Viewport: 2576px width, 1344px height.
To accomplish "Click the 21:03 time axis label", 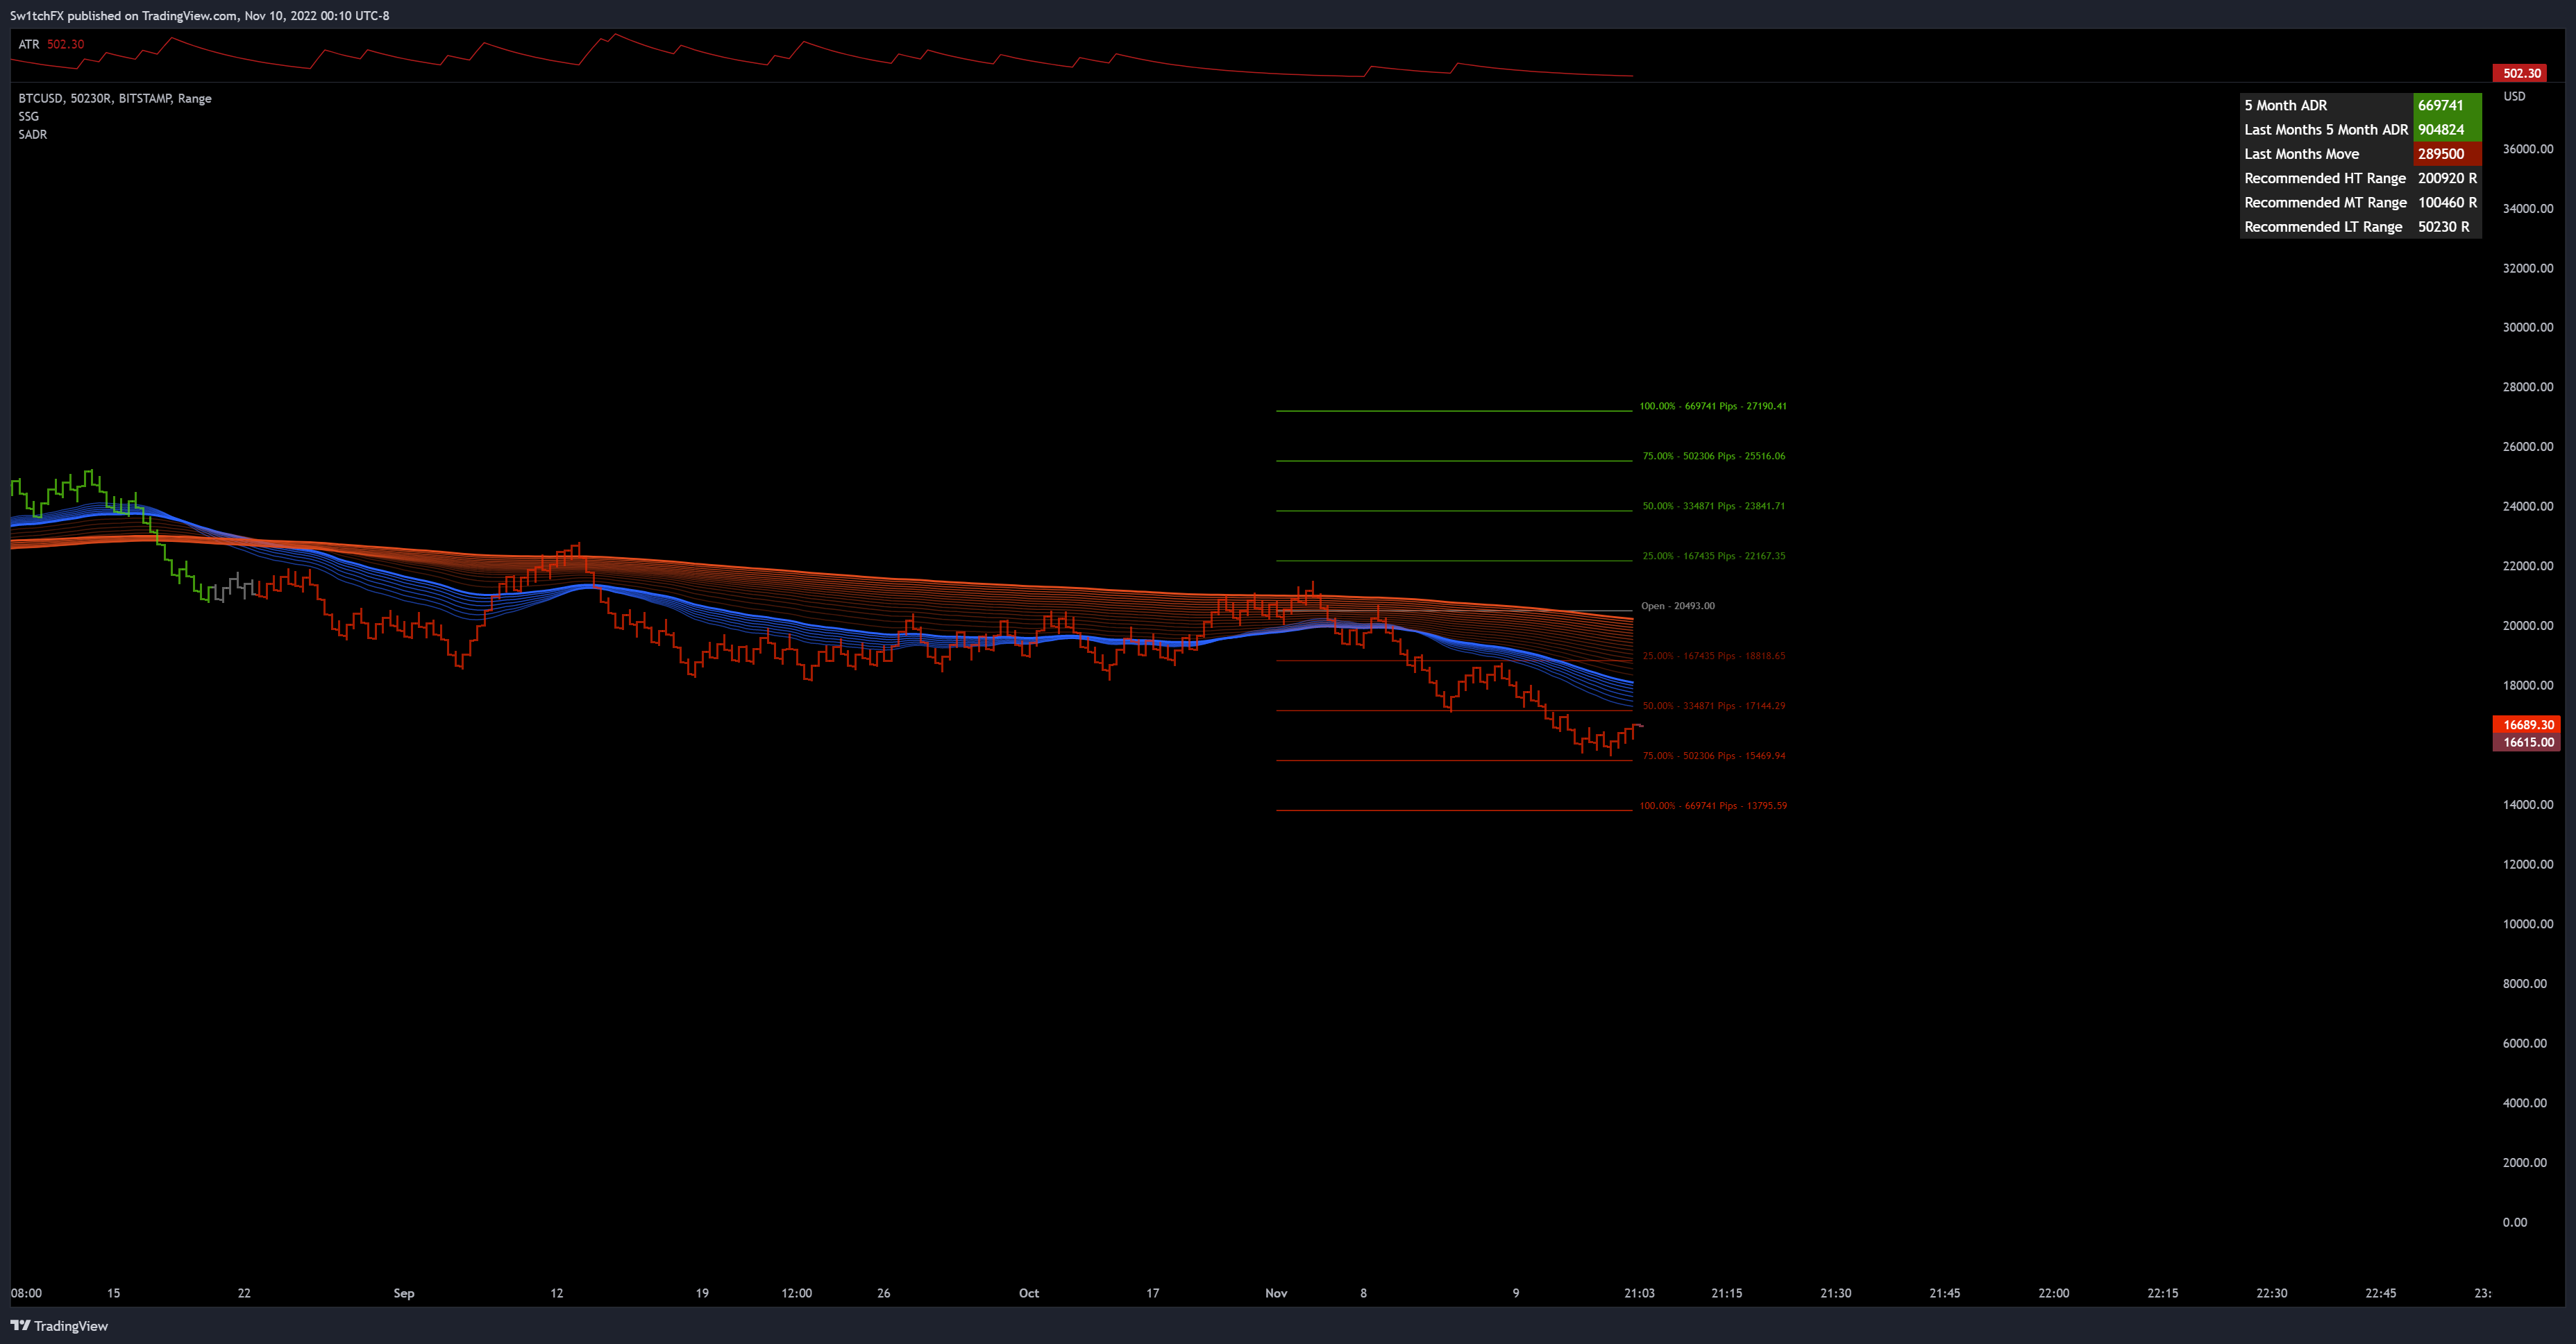I will (1639, 1293).
